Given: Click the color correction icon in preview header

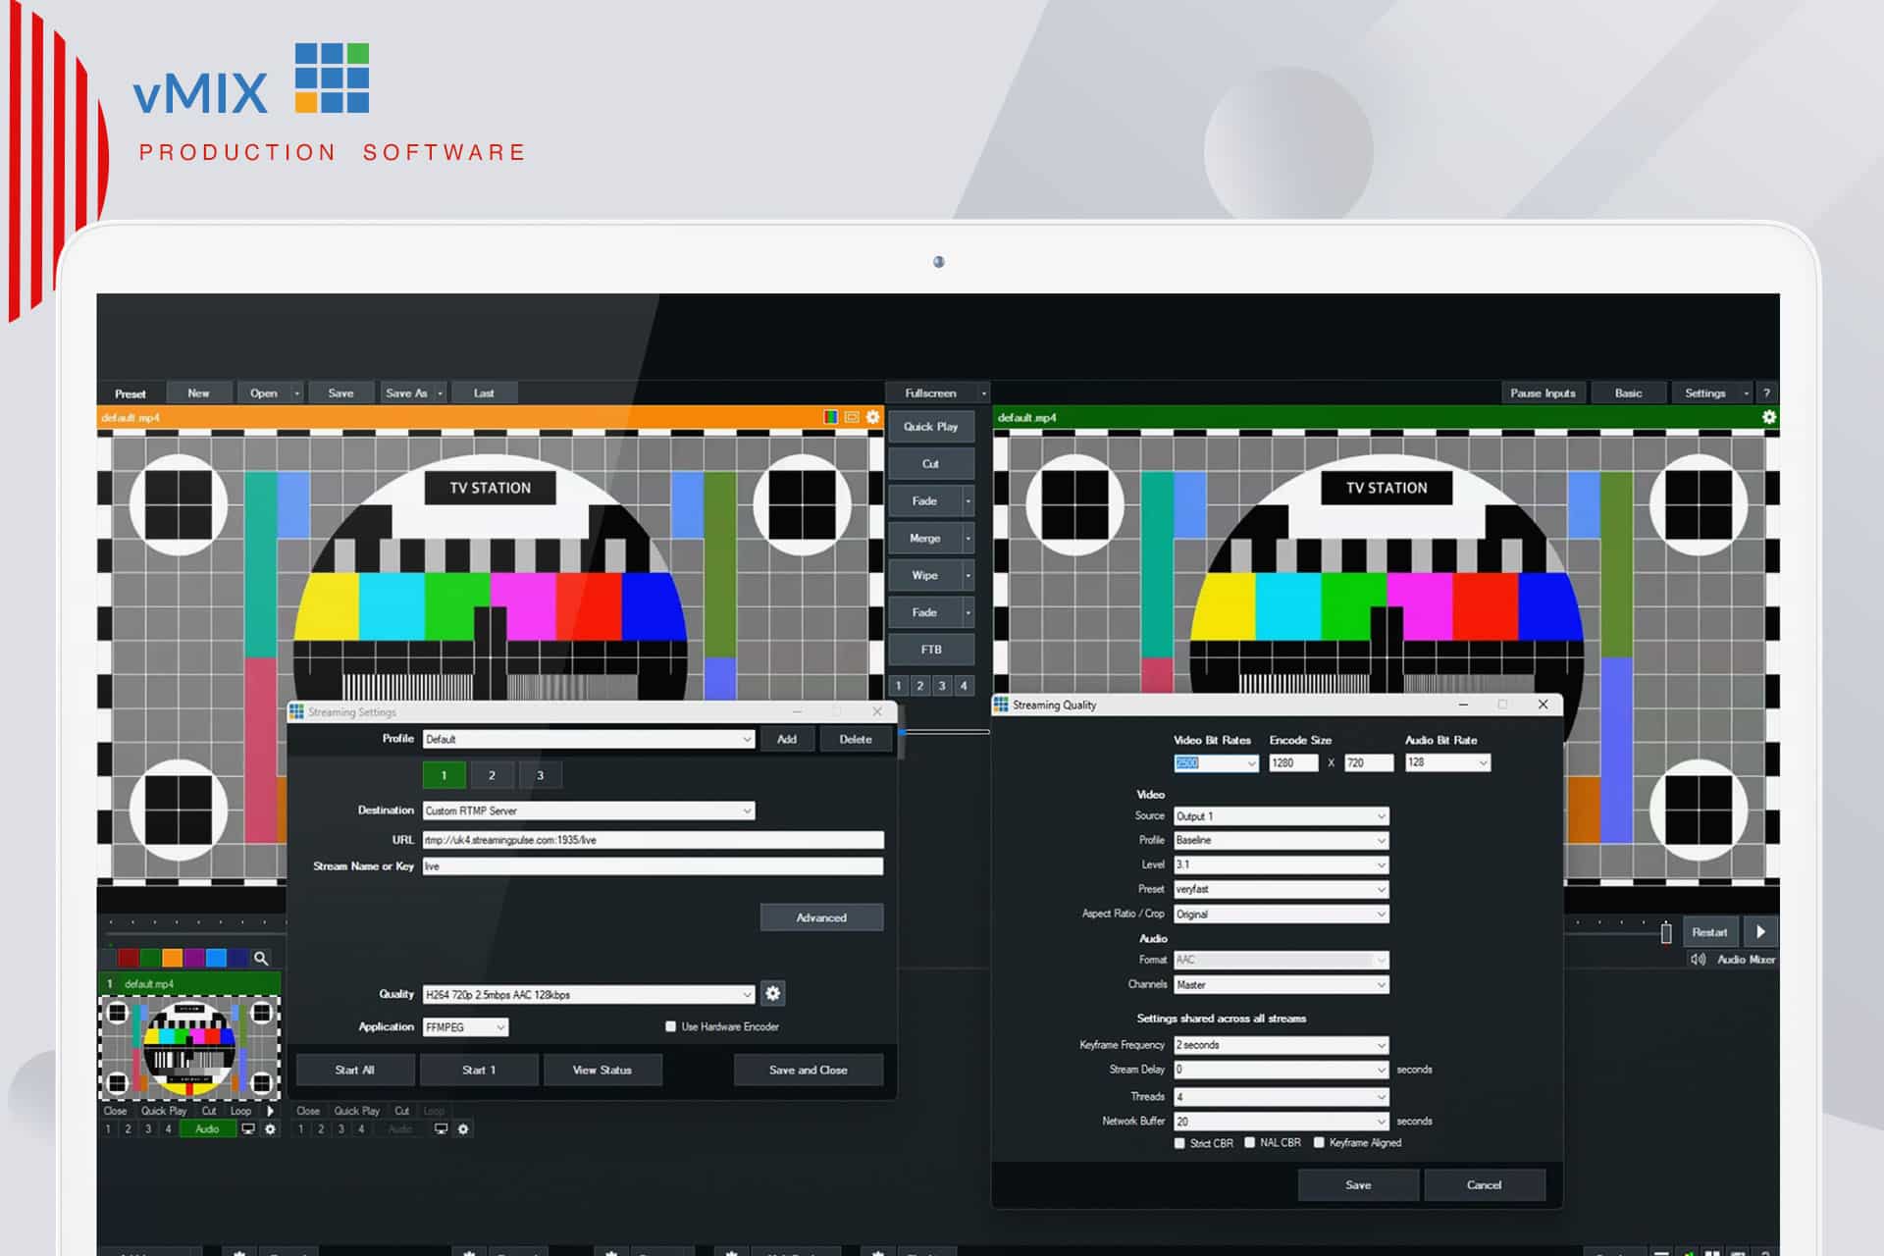Looking at the screenshot, I should point(830,417).
